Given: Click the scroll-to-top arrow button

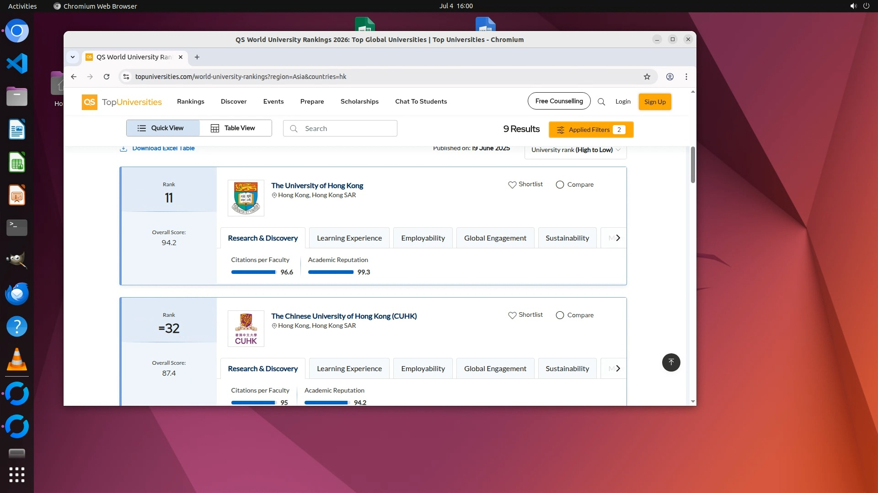Looking at the screenshot, I should coord(671,362).
